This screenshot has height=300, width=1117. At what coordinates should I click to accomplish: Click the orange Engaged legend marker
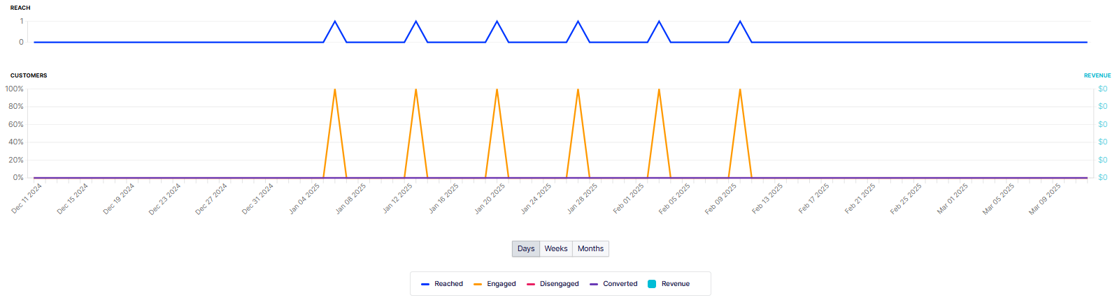[478, 284]
